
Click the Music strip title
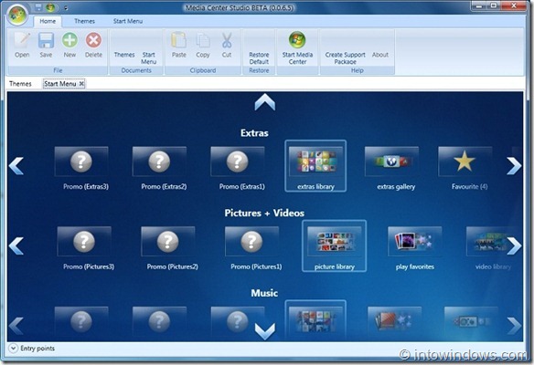[x=264, y=293]
